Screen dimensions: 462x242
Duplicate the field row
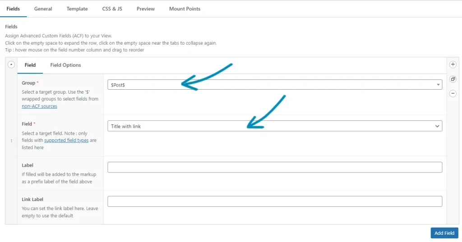(x=453, y=79)
